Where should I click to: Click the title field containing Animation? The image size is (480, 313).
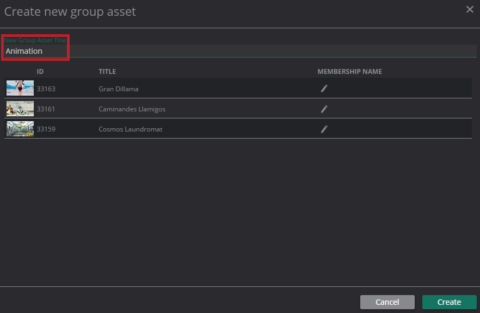239,51
